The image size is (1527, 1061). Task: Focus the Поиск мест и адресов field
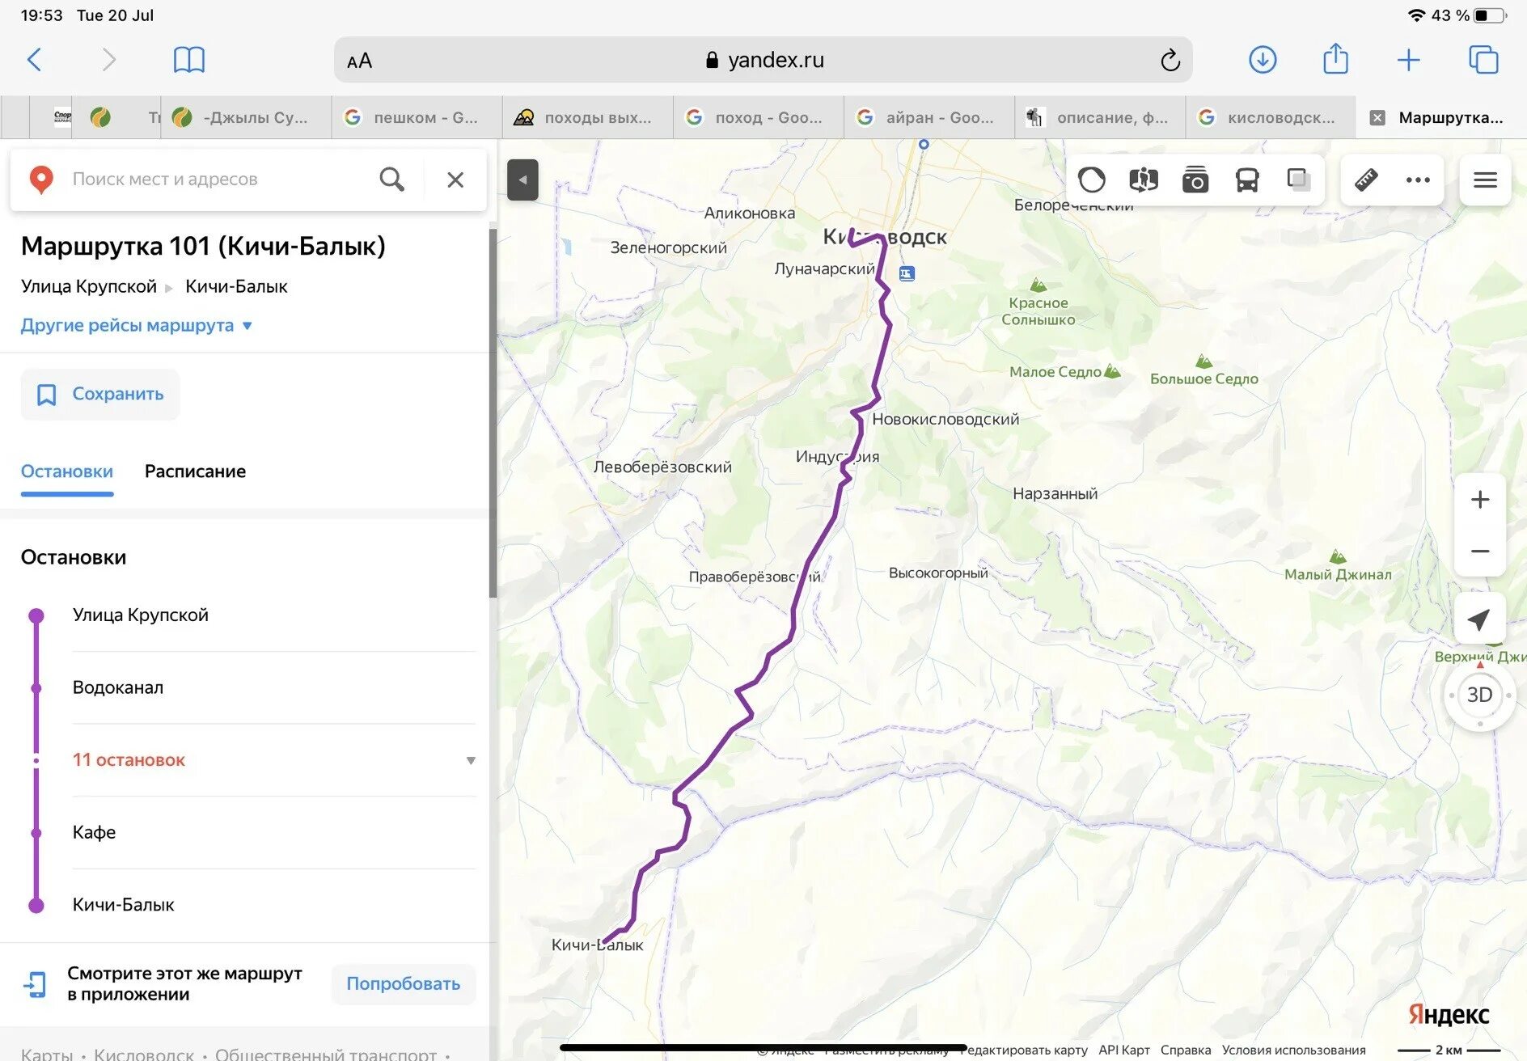[218, 180]
